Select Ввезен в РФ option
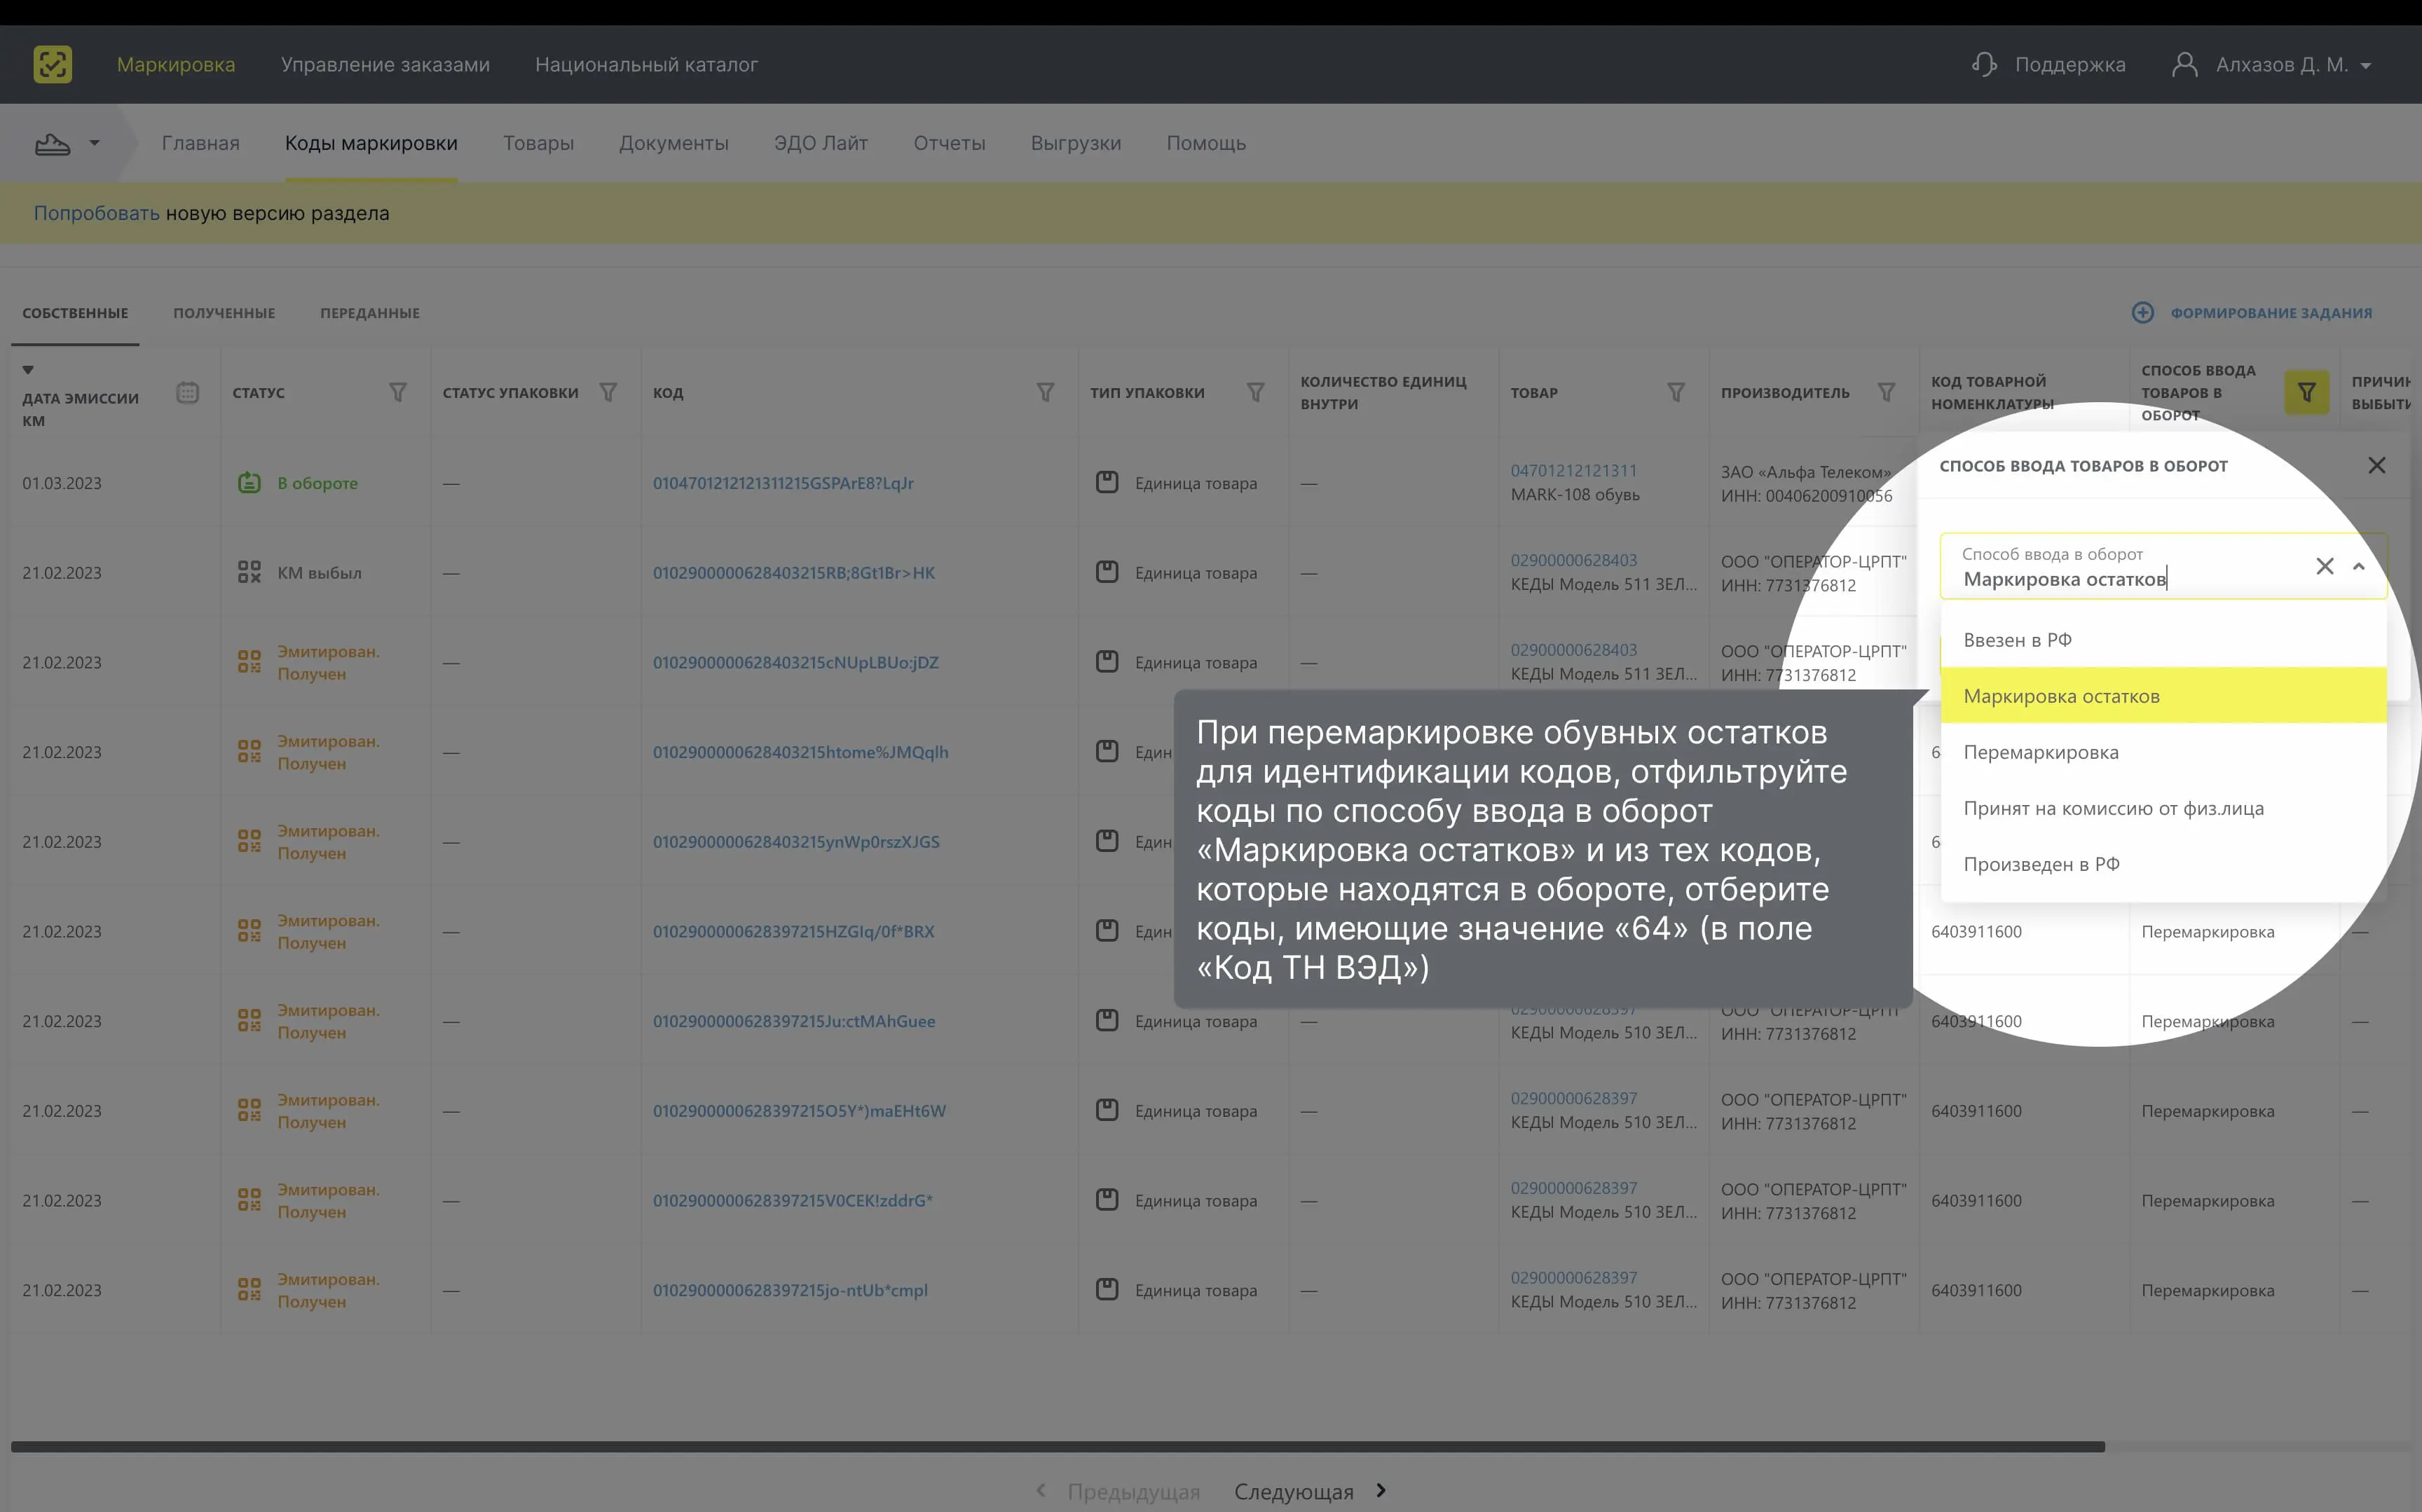 click(2163, 640)
